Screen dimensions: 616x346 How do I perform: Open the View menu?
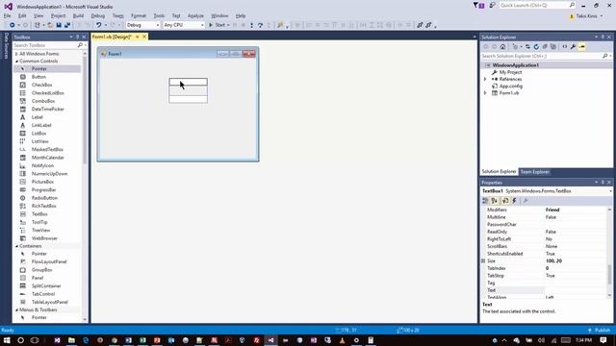pos(38,15)
